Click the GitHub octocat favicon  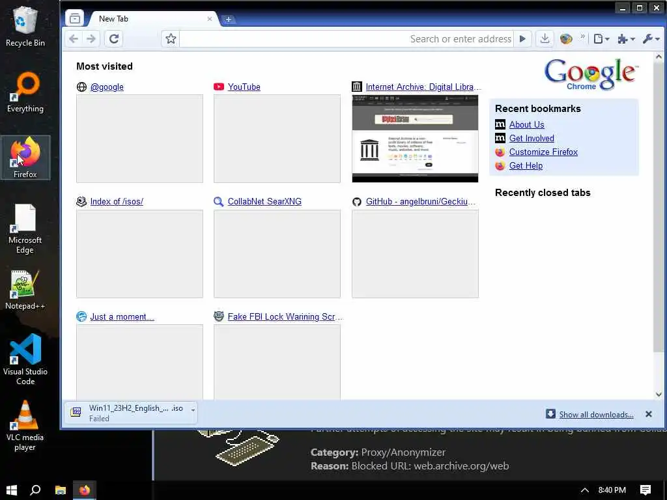click(x=356, y=202)
